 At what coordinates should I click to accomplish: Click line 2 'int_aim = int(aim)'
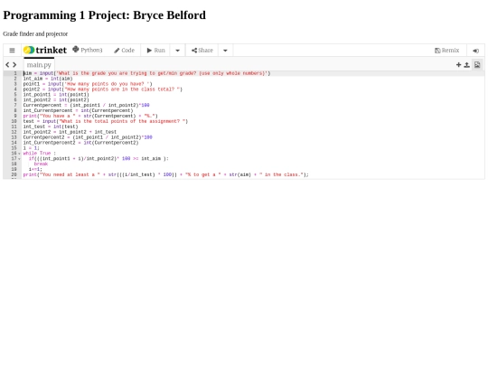[x=48, y=79]
